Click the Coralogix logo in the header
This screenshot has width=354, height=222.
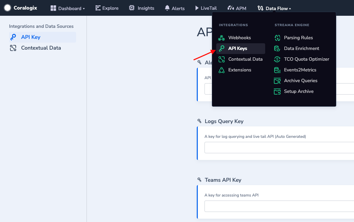pos(20,8)
